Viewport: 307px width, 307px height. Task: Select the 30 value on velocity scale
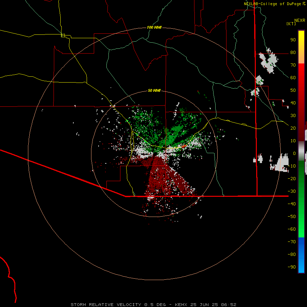[x=293, y=116]
